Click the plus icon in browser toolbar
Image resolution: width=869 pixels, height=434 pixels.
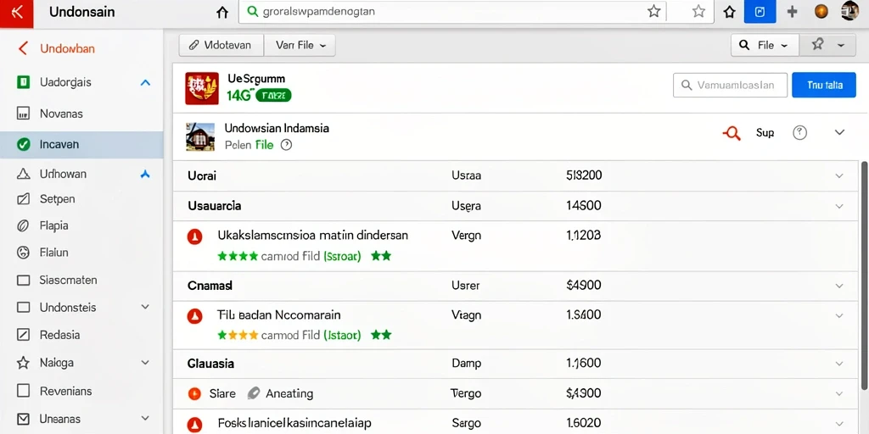[792, 12]
